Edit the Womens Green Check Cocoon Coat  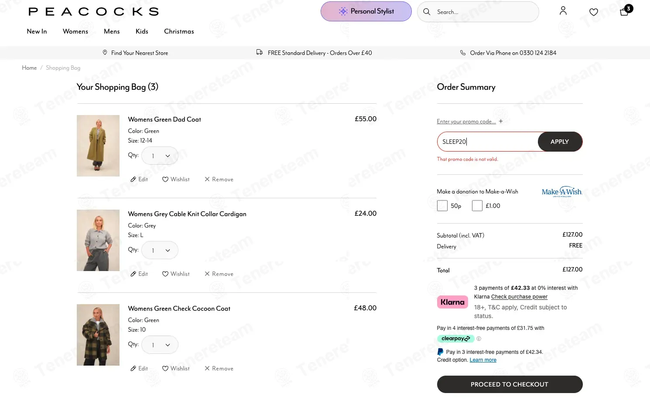pos(139,369)
